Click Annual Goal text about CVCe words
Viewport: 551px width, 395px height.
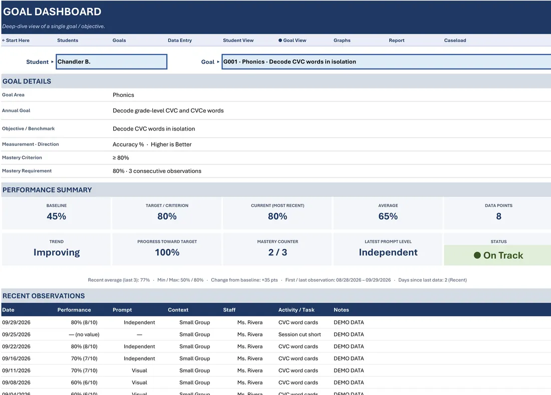[x=168, y=110]
